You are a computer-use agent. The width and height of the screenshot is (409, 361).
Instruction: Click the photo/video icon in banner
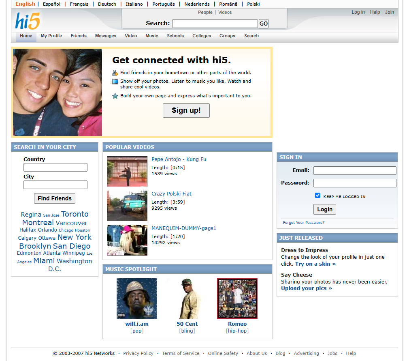point(115,82)
